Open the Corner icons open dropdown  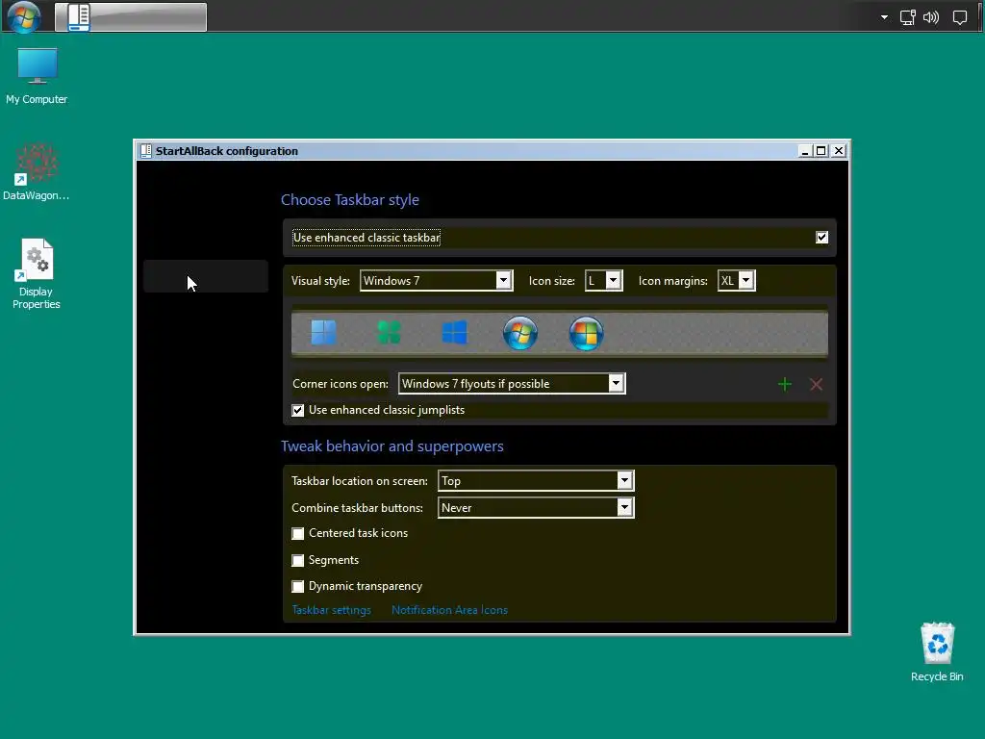pos(512,384)
